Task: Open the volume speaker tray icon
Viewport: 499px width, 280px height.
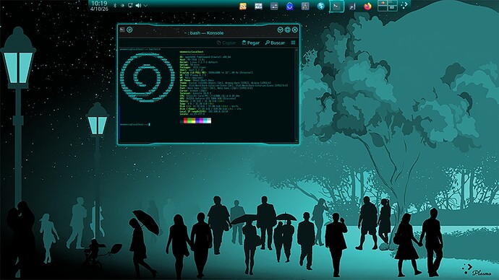Action: coord(138,5)
